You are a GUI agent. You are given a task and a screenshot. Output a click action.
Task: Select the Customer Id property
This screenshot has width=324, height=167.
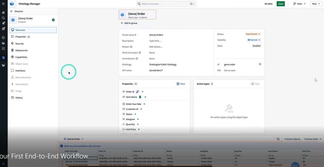(132, 109)
